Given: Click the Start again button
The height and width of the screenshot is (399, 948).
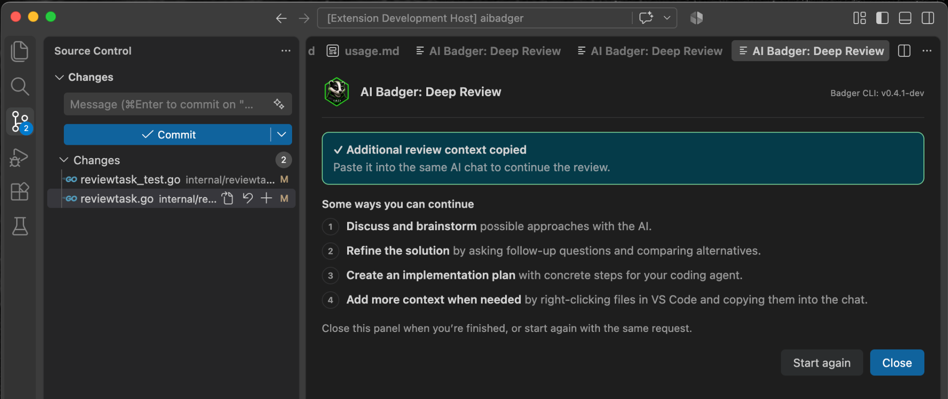Looking at the screenshot, I should [x=822, y=363].
